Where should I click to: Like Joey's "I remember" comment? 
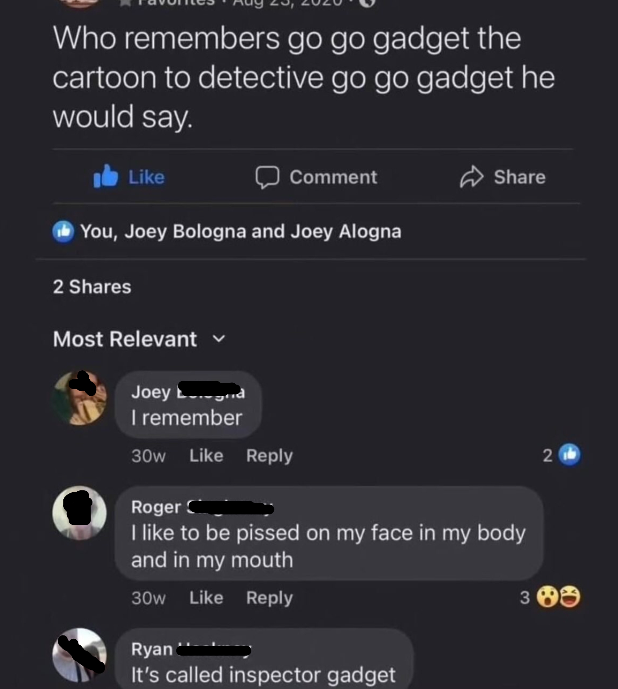pyautogui.click(x=206, y=456)
